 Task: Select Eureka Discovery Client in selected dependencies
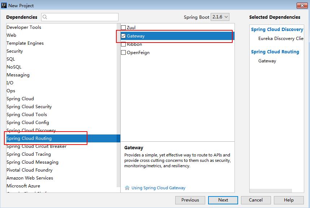281,39
